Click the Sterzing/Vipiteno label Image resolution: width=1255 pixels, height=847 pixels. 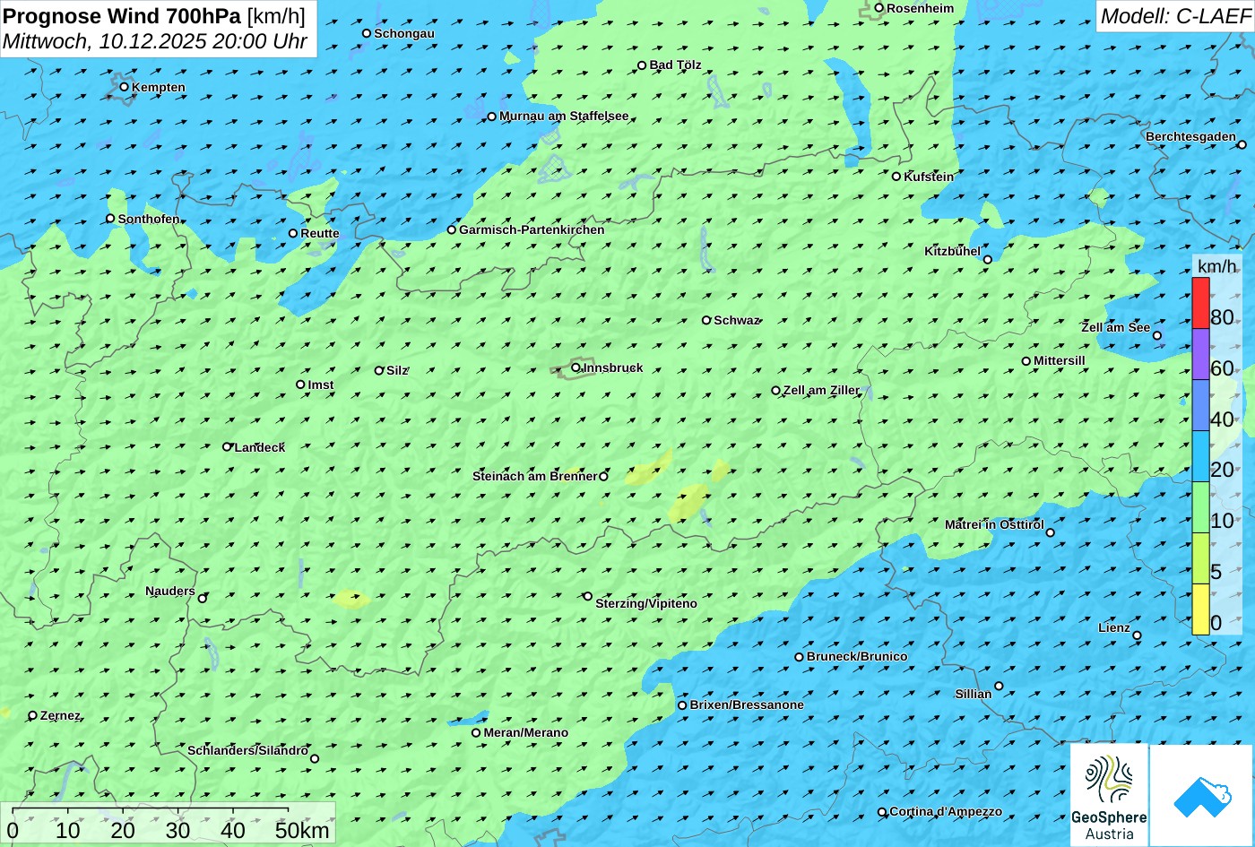(646, 603)
